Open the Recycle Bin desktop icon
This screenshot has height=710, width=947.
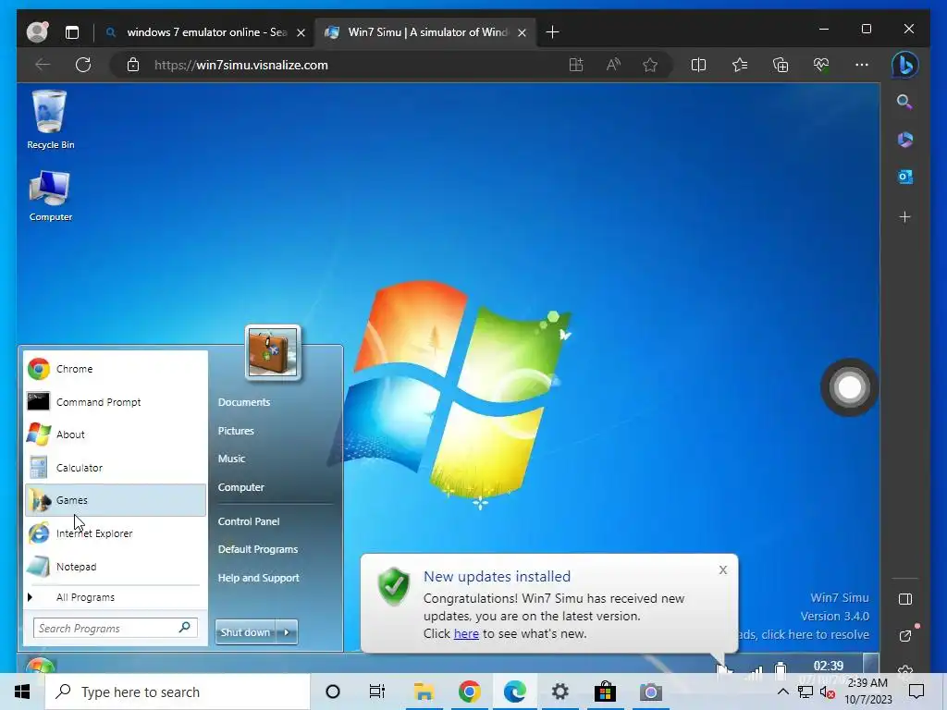tap(50, 119)
